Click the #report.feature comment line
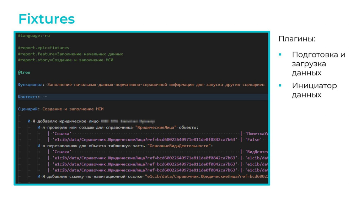364x204 pixels. (x=70, y=54)
